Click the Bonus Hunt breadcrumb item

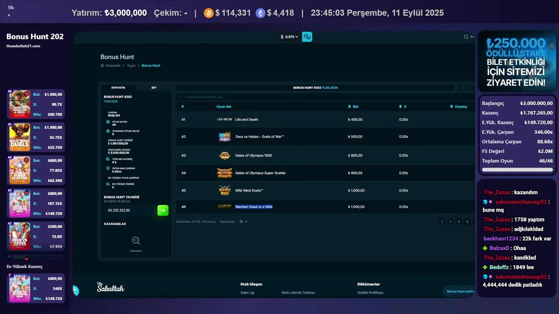[x=151, y=65]
